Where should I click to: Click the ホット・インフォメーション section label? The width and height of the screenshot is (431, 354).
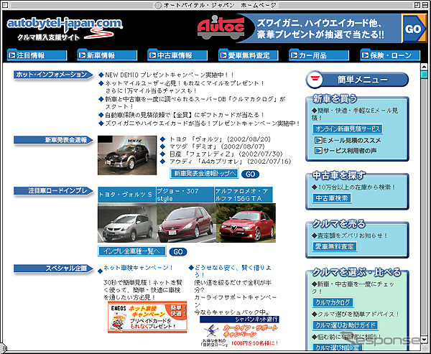[x=53, y=75]
